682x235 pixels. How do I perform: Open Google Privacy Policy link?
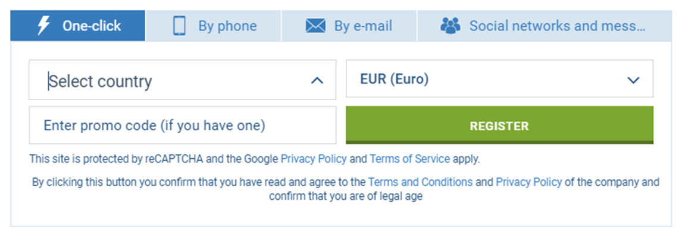click(x=314, y=159)
